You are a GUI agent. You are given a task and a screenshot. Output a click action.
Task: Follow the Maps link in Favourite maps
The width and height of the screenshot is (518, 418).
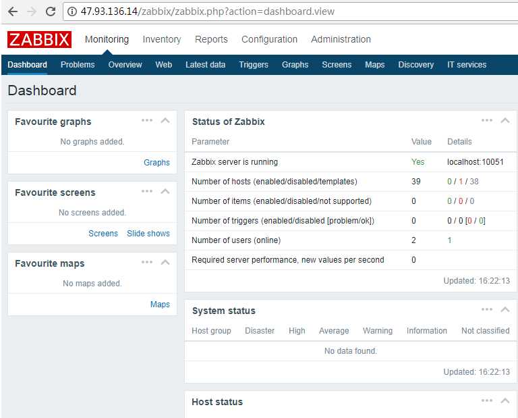(160, 305)
